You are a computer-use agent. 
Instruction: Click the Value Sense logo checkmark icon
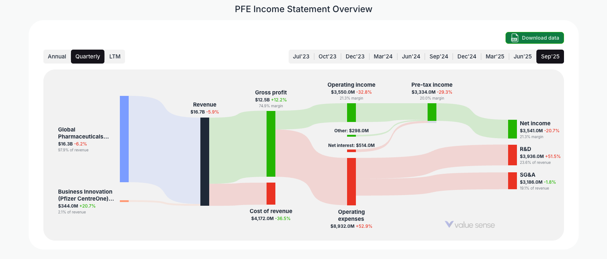click(x=448, y=224)
